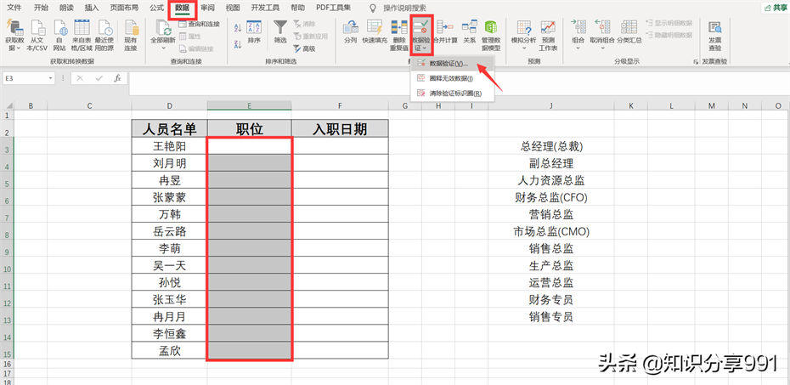Expand the 模拟分析 what-if dropdown

point(523,48)
